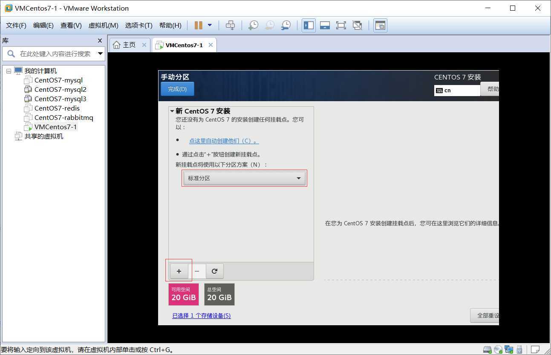Image resolution: width=551 pixels, height=355 pixels.
Task: Click the reload storage configuration button
Action: click(x=215, y=271)
